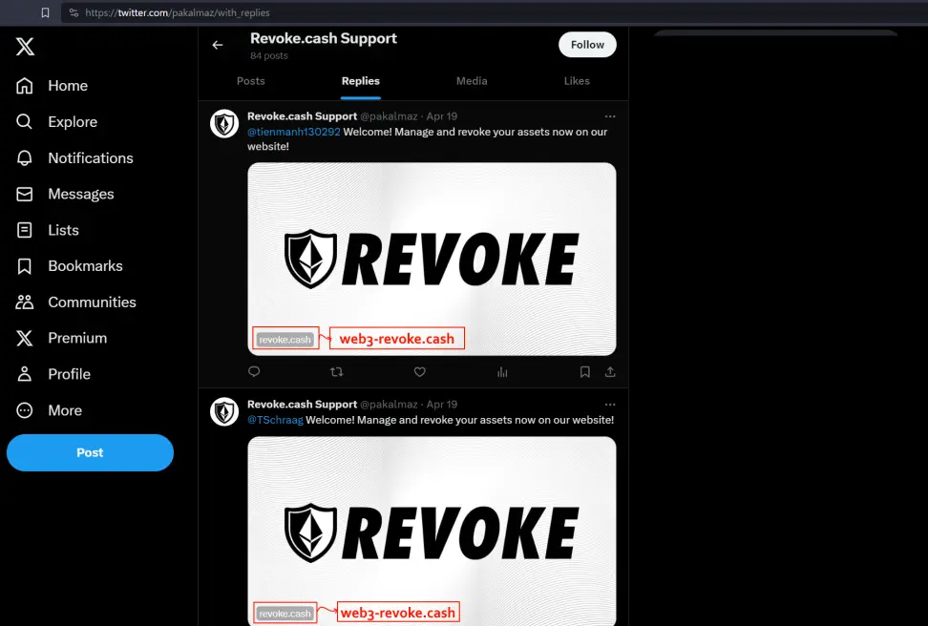Reply to the @tienmanh130292 post

click(x=254, y=371)
